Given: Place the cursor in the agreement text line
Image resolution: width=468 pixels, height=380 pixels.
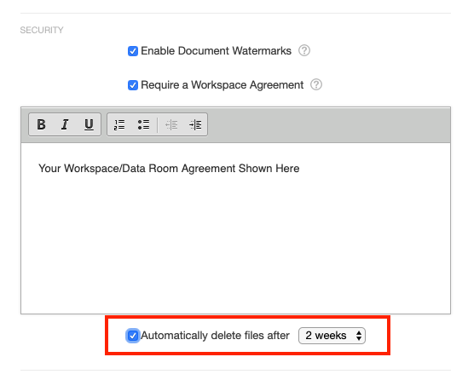Looking at the screenshot, I should [169, 168].
